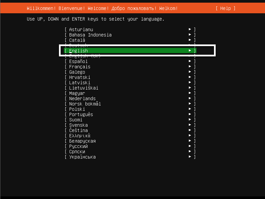Select the highlighted English language row
Image resolution: width=265 pixels, height=199 pixels.
(130, 51)
